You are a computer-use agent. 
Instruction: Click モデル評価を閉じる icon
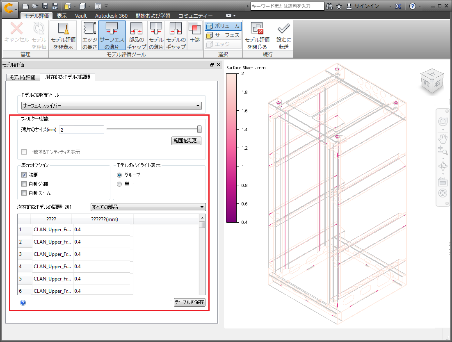click(257, 35)
